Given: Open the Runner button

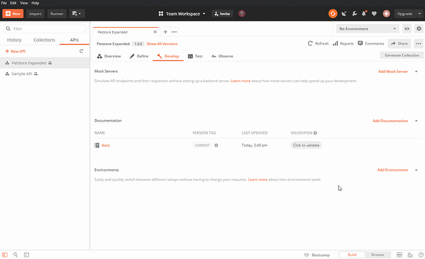Looking at the screenshot, I should [x=57, y=14].
